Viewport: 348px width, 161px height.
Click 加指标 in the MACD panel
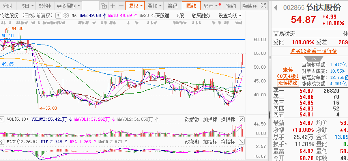click(x=210, y=142)
